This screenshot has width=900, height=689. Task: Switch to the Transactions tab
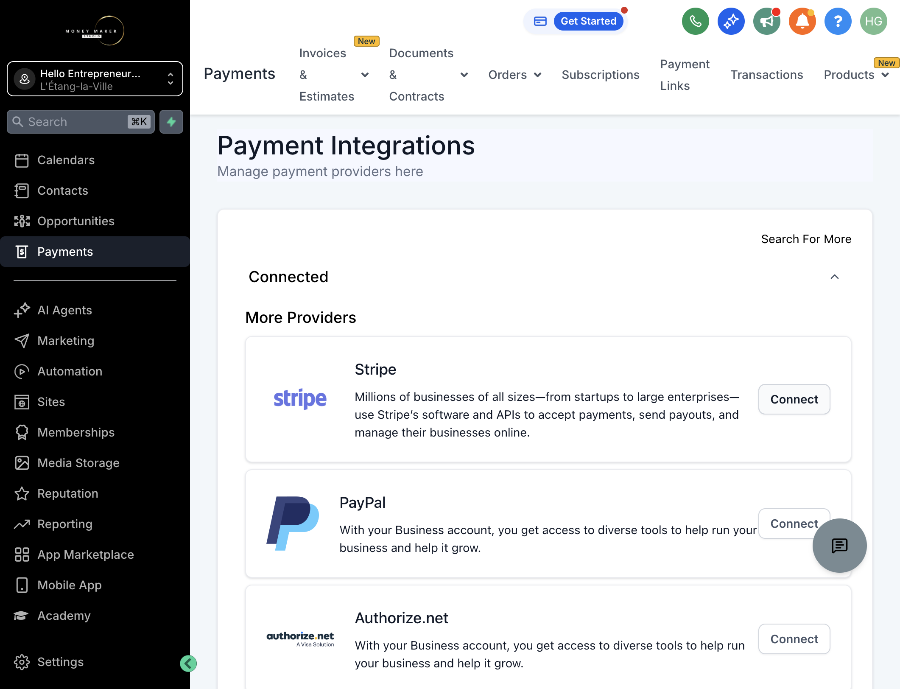click(766, 75)
